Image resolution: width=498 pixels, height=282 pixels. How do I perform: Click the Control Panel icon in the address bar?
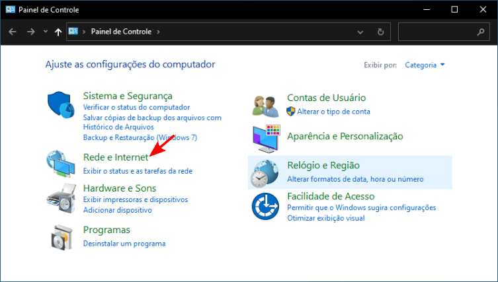tap(73, 31)
